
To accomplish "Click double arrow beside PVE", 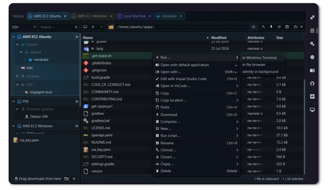I will click(77, 102).
